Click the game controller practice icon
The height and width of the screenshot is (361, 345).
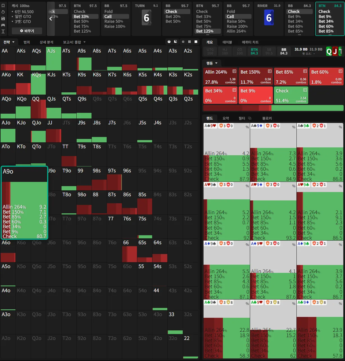click(x=3, y=25)
